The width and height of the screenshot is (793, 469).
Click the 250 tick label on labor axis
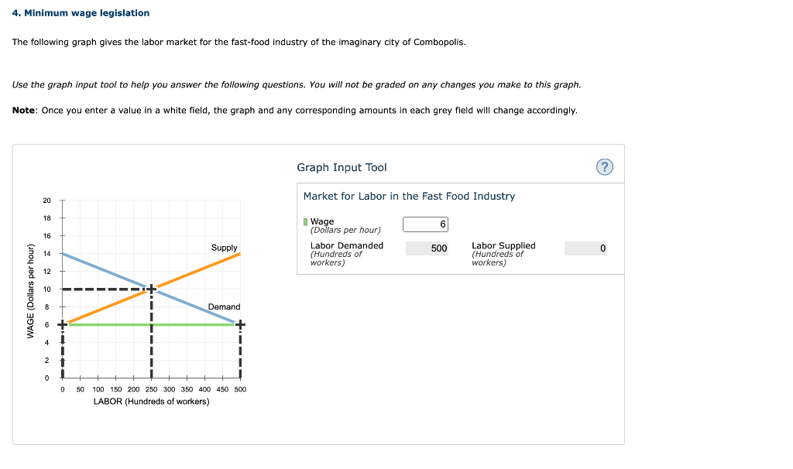(x=151, y=389)
